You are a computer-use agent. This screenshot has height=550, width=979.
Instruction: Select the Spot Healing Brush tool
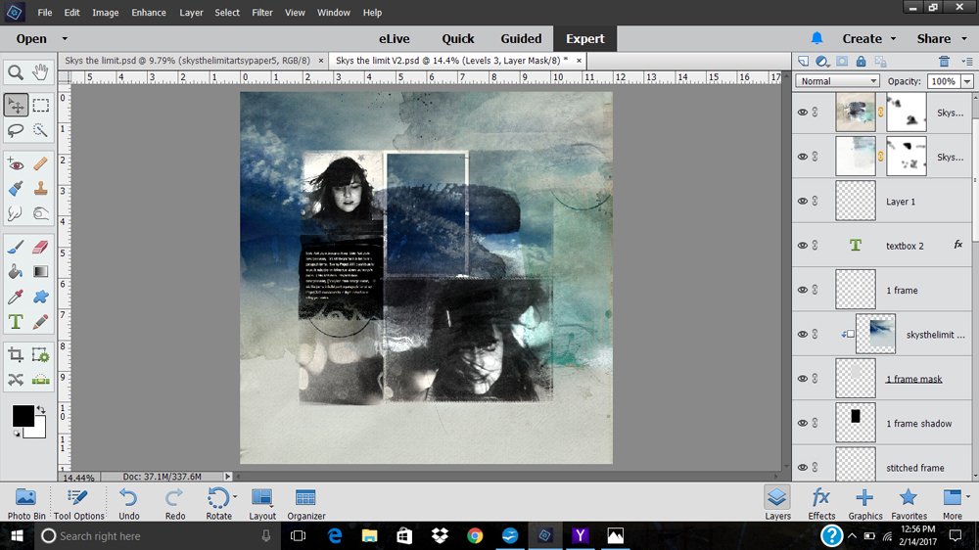click(x=40, y=164)
